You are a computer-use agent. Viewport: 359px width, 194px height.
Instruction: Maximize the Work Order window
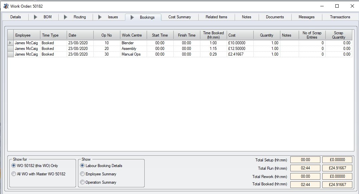[337, 6]
